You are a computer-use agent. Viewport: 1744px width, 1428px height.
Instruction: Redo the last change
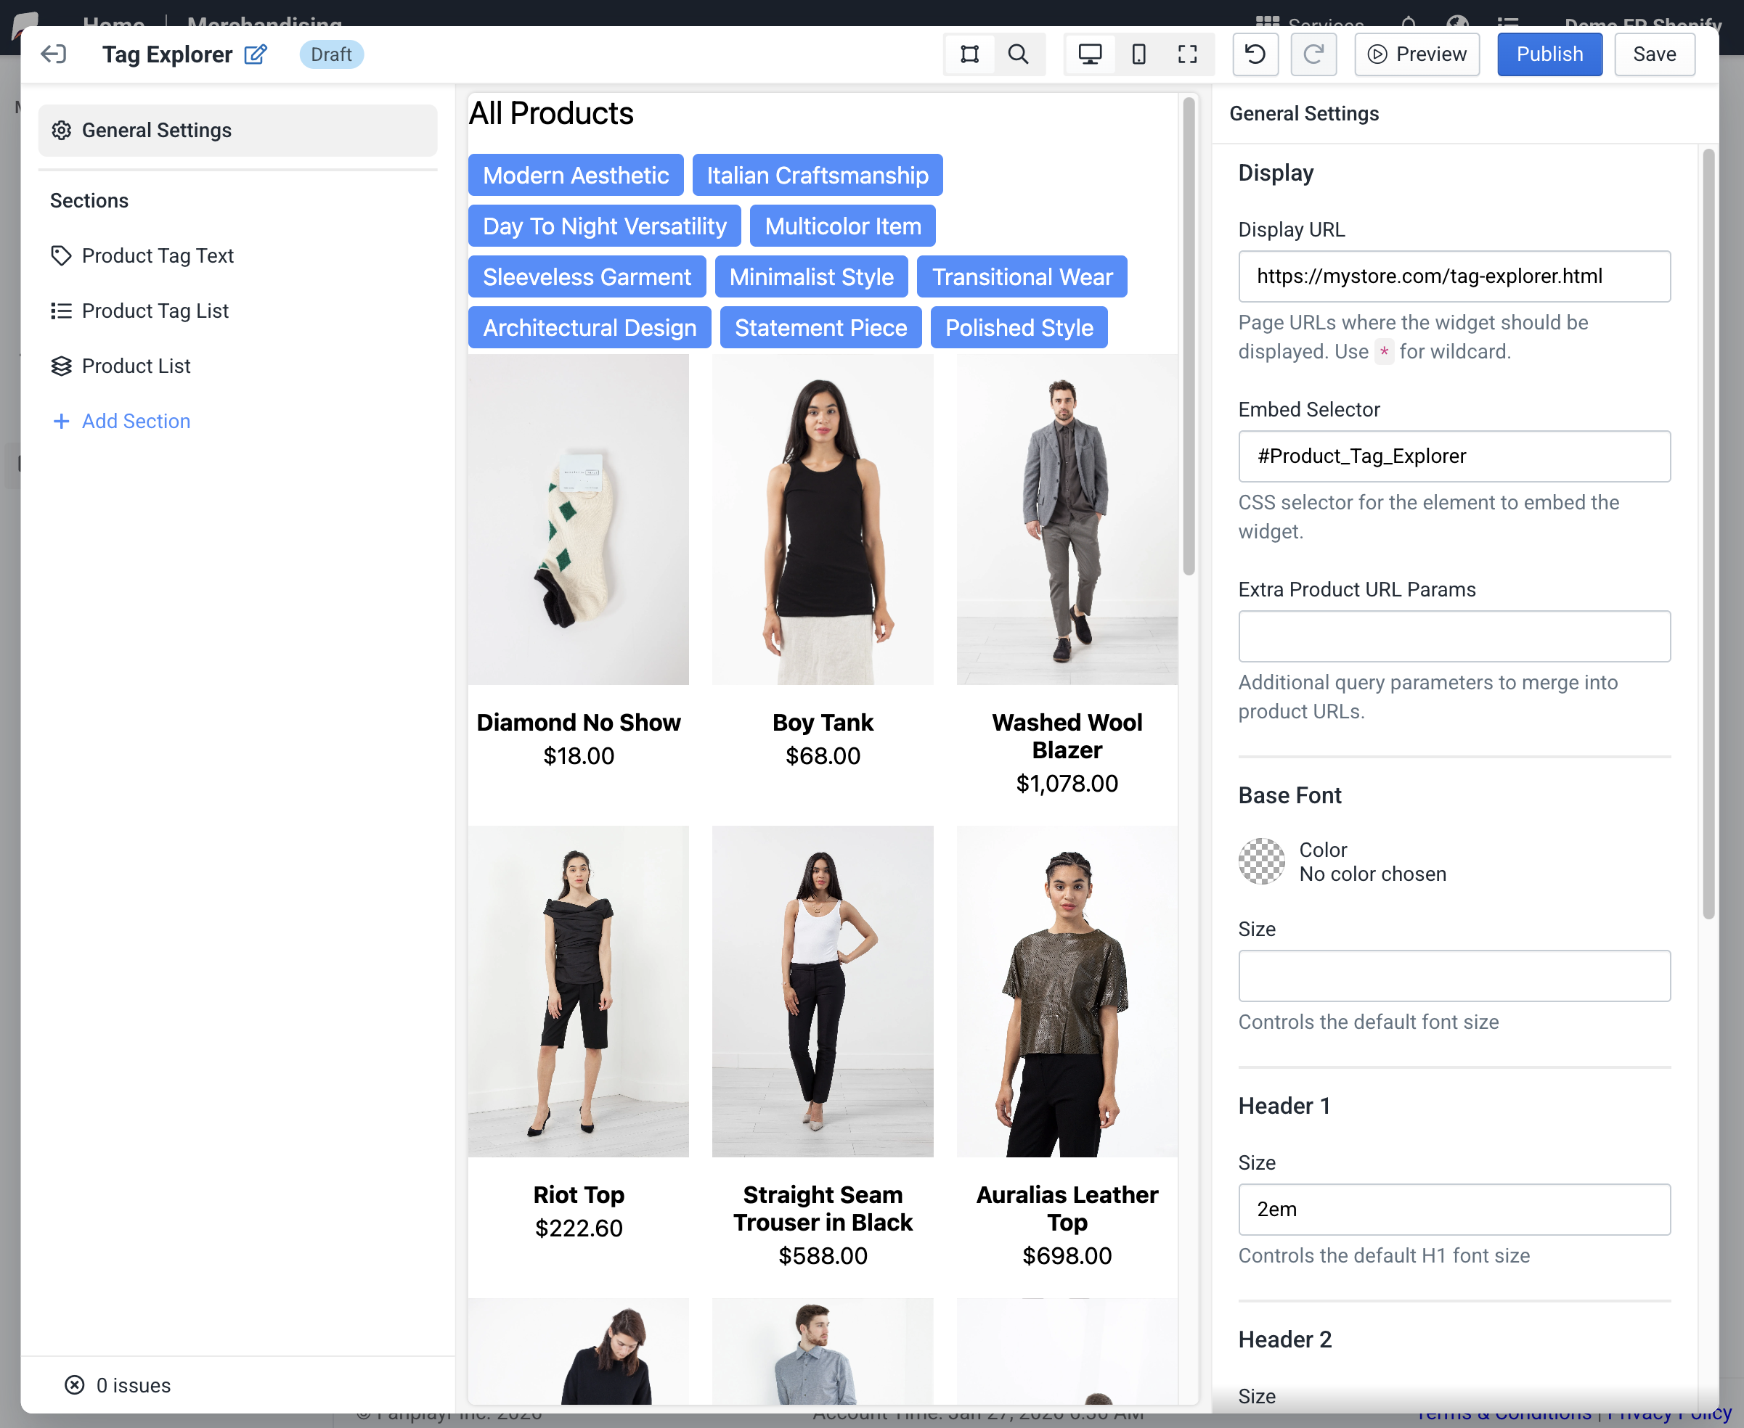[1313, 54]
